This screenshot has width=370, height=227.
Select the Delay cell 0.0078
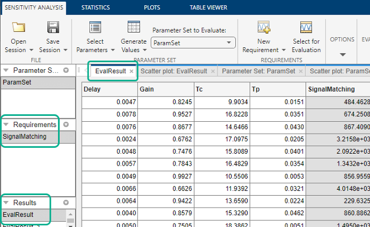point(109,115)
